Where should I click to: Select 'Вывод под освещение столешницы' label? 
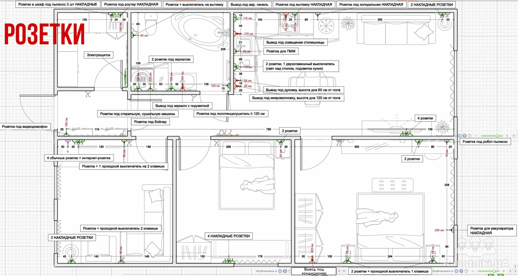click(295, 42)
